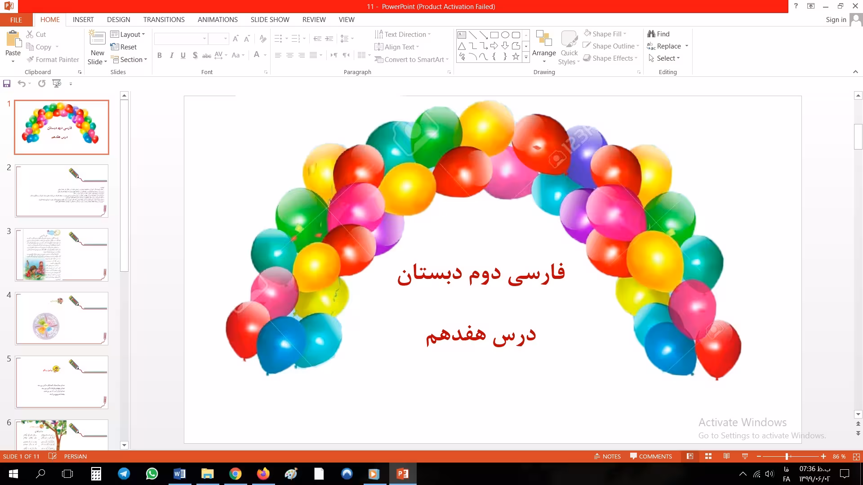Click Copy button
The width and height of the screenshot is (863, 485).
click(x=39, y=47)
